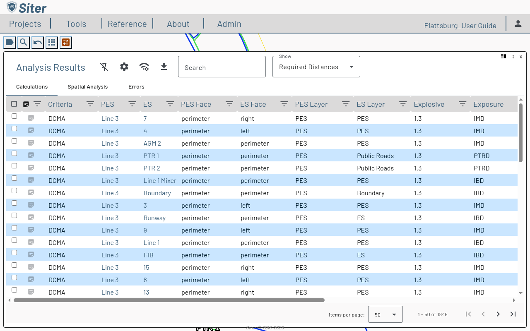Switch to the Spatial Analysis tab
Viewport: 530px width, 331px height.
point(88,87)
